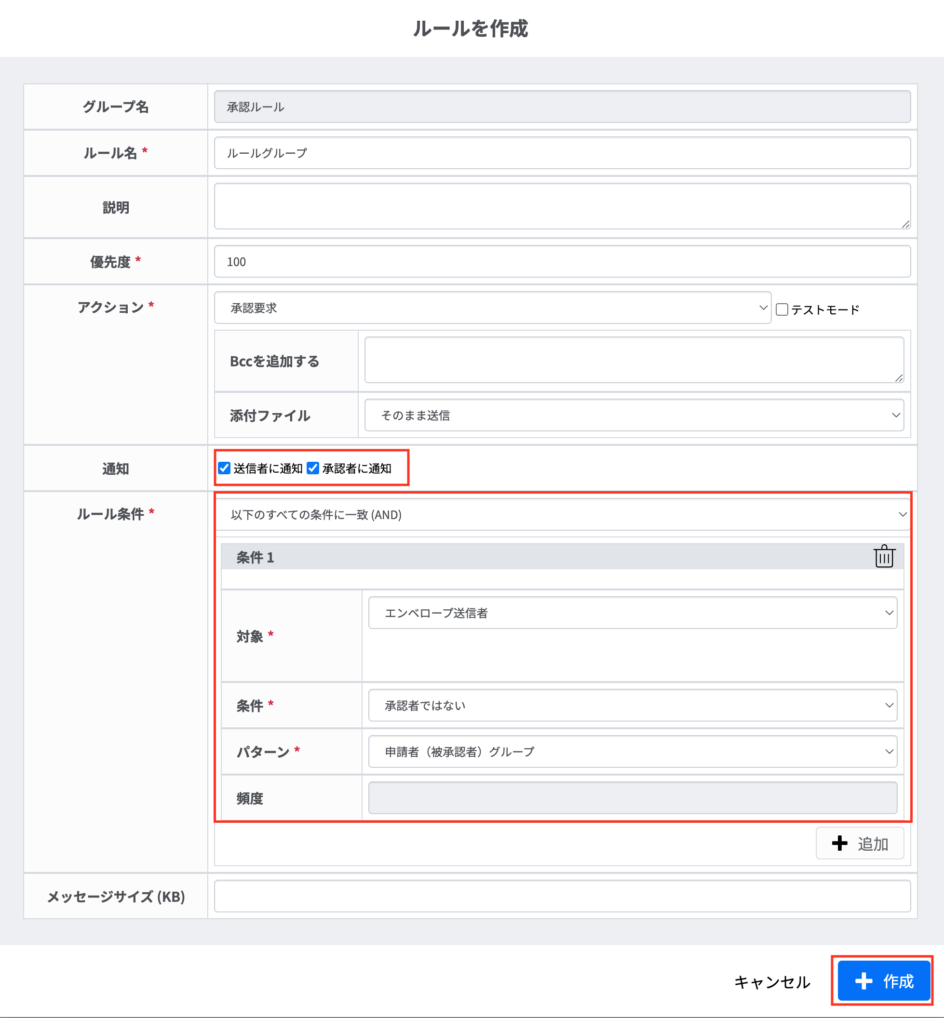The image size is (944, 1018).
Task: Click the Bccを追加する textarea
Action: 634,360
